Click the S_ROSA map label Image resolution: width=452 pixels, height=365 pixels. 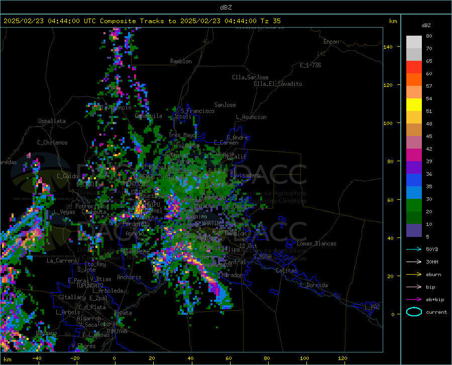[262, 256]
